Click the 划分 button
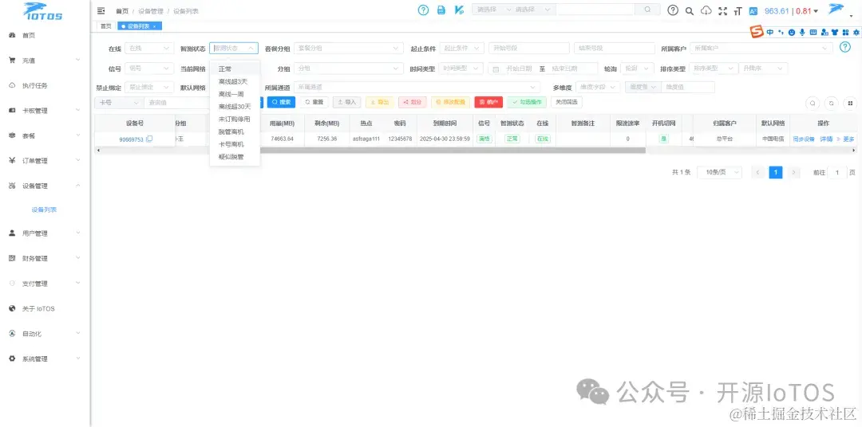Viewport: 862px width, 427px height. coord(413,102)
